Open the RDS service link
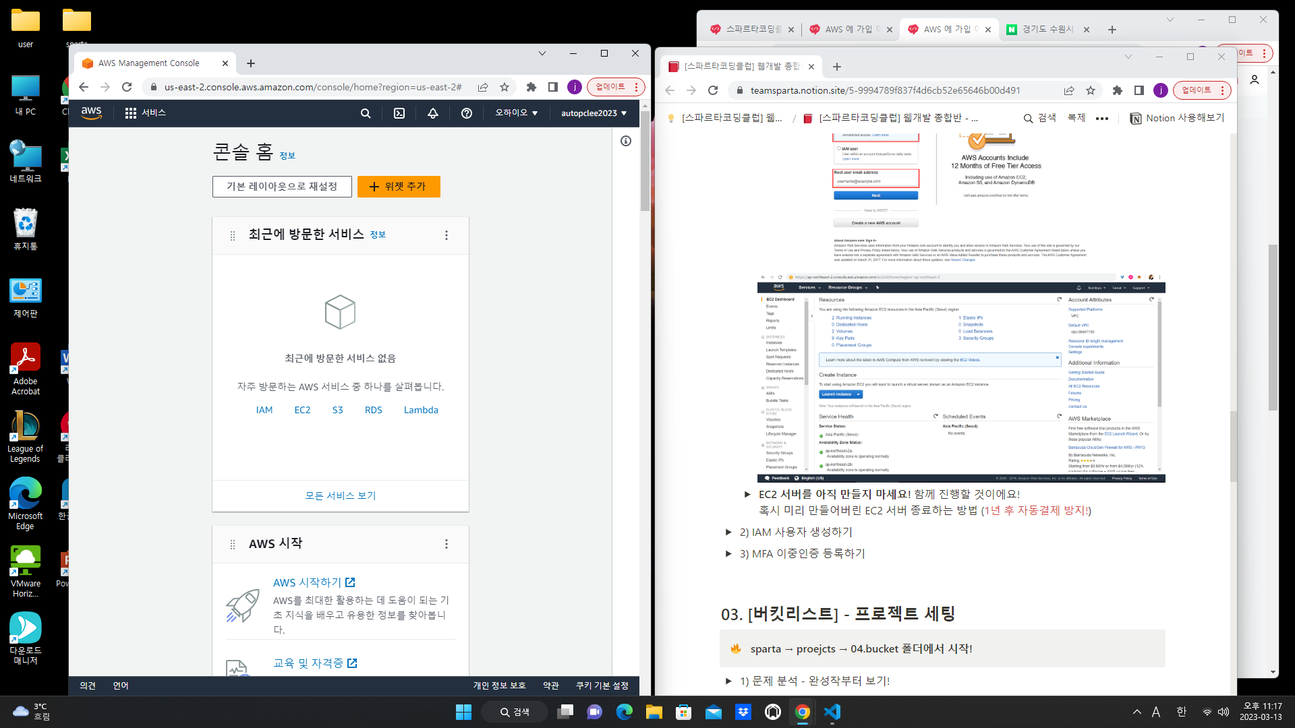 (x=374, y=410)
